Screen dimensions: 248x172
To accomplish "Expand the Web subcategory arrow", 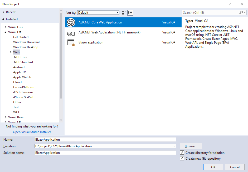I will tap(11, 52).
